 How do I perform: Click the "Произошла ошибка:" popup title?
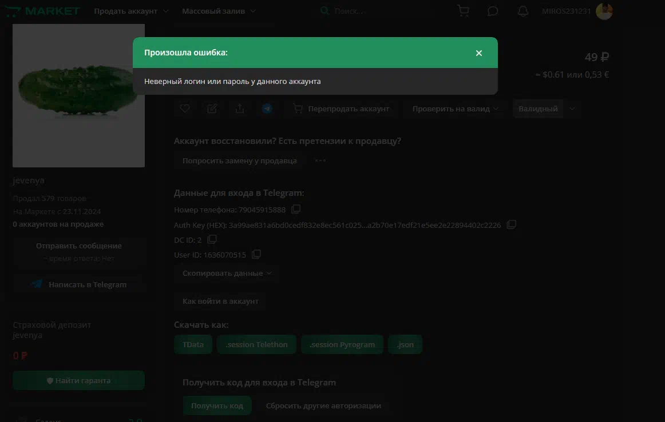coord(186,53)
